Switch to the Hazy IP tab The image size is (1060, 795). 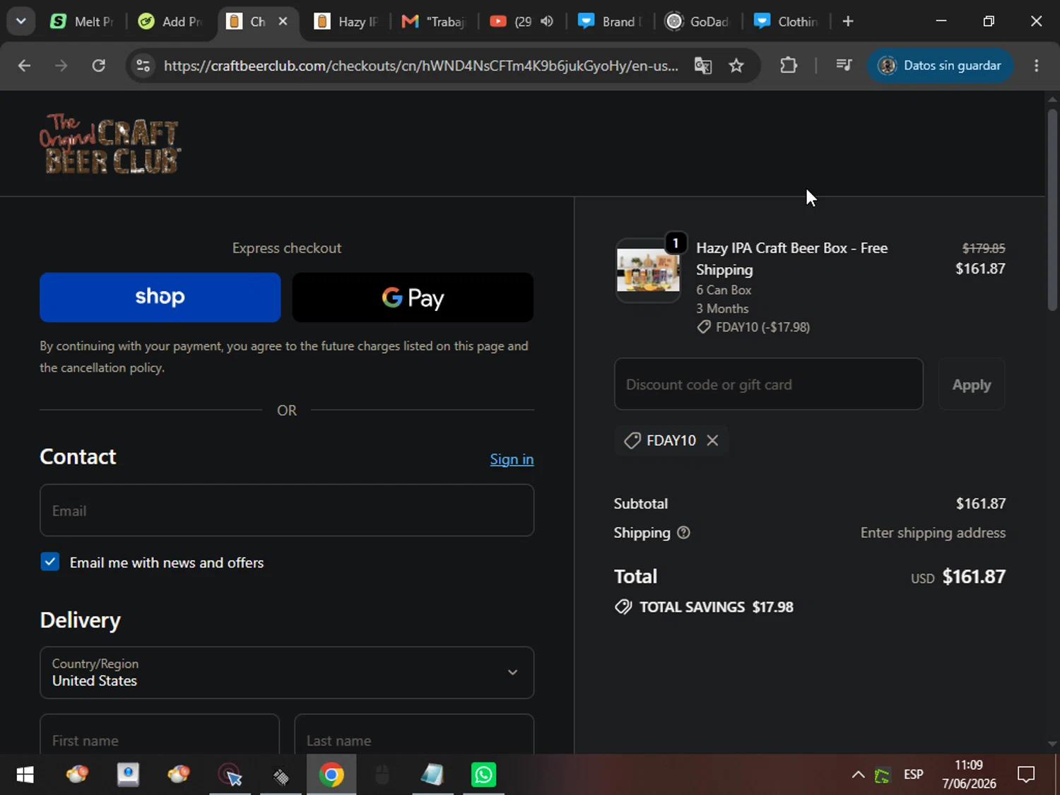346,21
